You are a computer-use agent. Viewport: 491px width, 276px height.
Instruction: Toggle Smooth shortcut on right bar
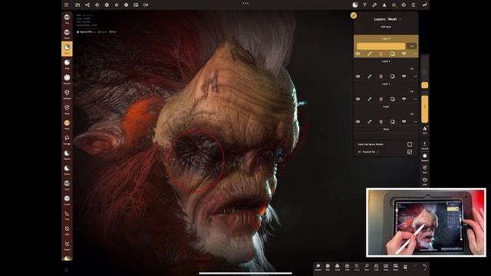424,157
